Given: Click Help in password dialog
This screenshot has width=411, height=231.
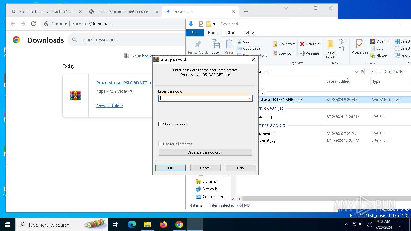Looking at the screenshot, I should [x=240, y=168].
